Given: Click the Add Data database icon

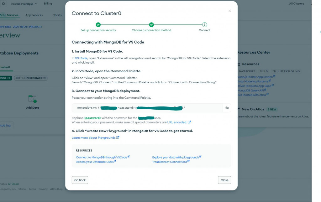Looking at the screenshot, I should pos(32,99).
